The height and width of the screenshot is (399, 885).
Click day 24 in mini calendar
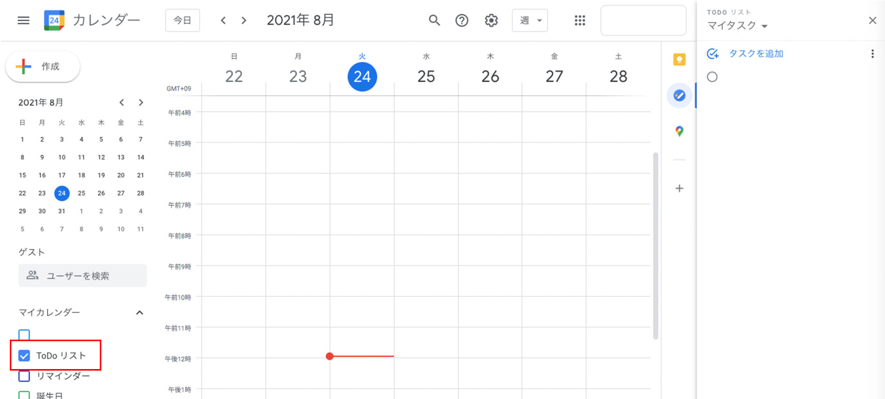pos(62,193)
